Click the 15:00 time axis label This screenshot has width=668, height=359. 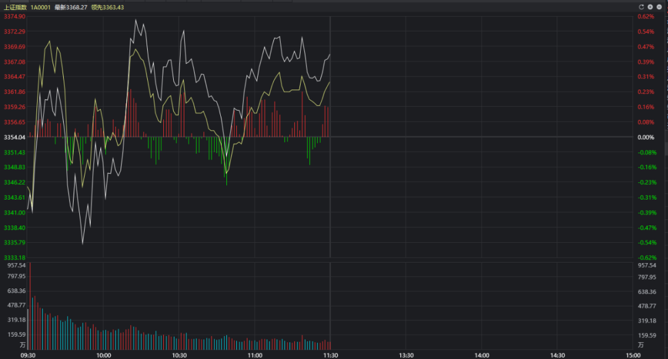click(x=633, y=355)
